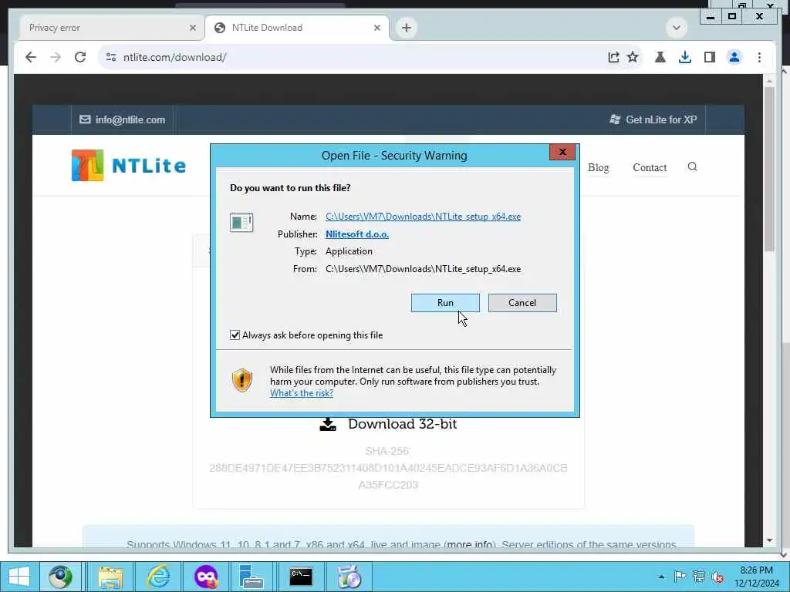Click the NTLite logo
Viewport: 790px width, 592px height.
click(x=129, y=165)
